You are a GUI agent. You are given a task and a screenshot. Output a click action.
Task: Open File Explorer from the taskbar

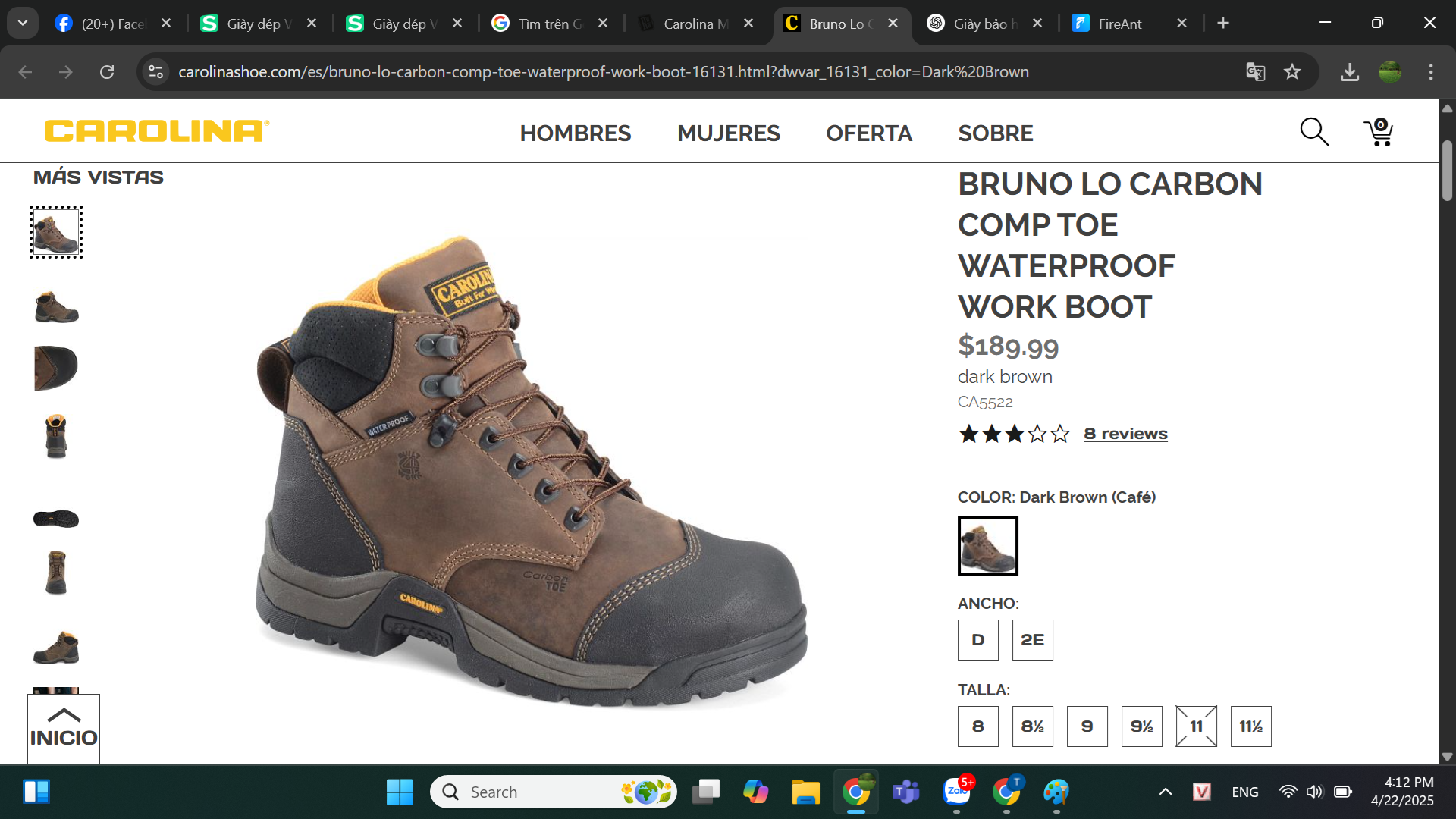tap(805, 792)
